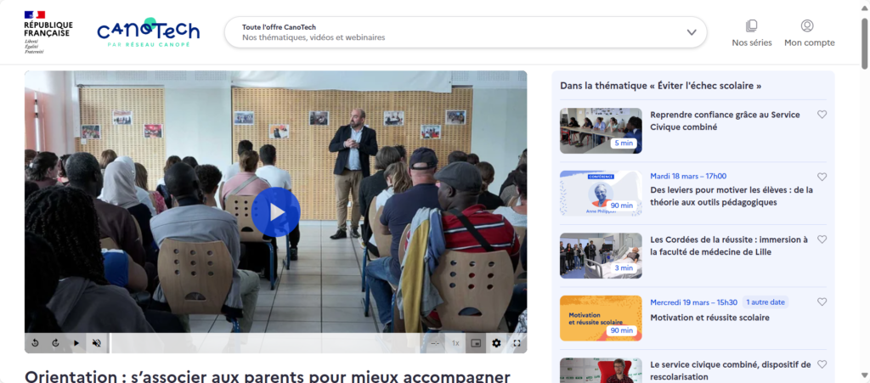This screenshot has width=870, height=383.
Task: Open the video player settings gear
Action: point(496,343)
